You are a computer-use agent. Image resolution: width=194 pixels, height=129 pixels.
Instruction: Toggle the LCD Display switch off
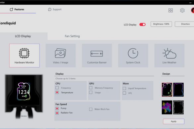click(x=142, y=24)
